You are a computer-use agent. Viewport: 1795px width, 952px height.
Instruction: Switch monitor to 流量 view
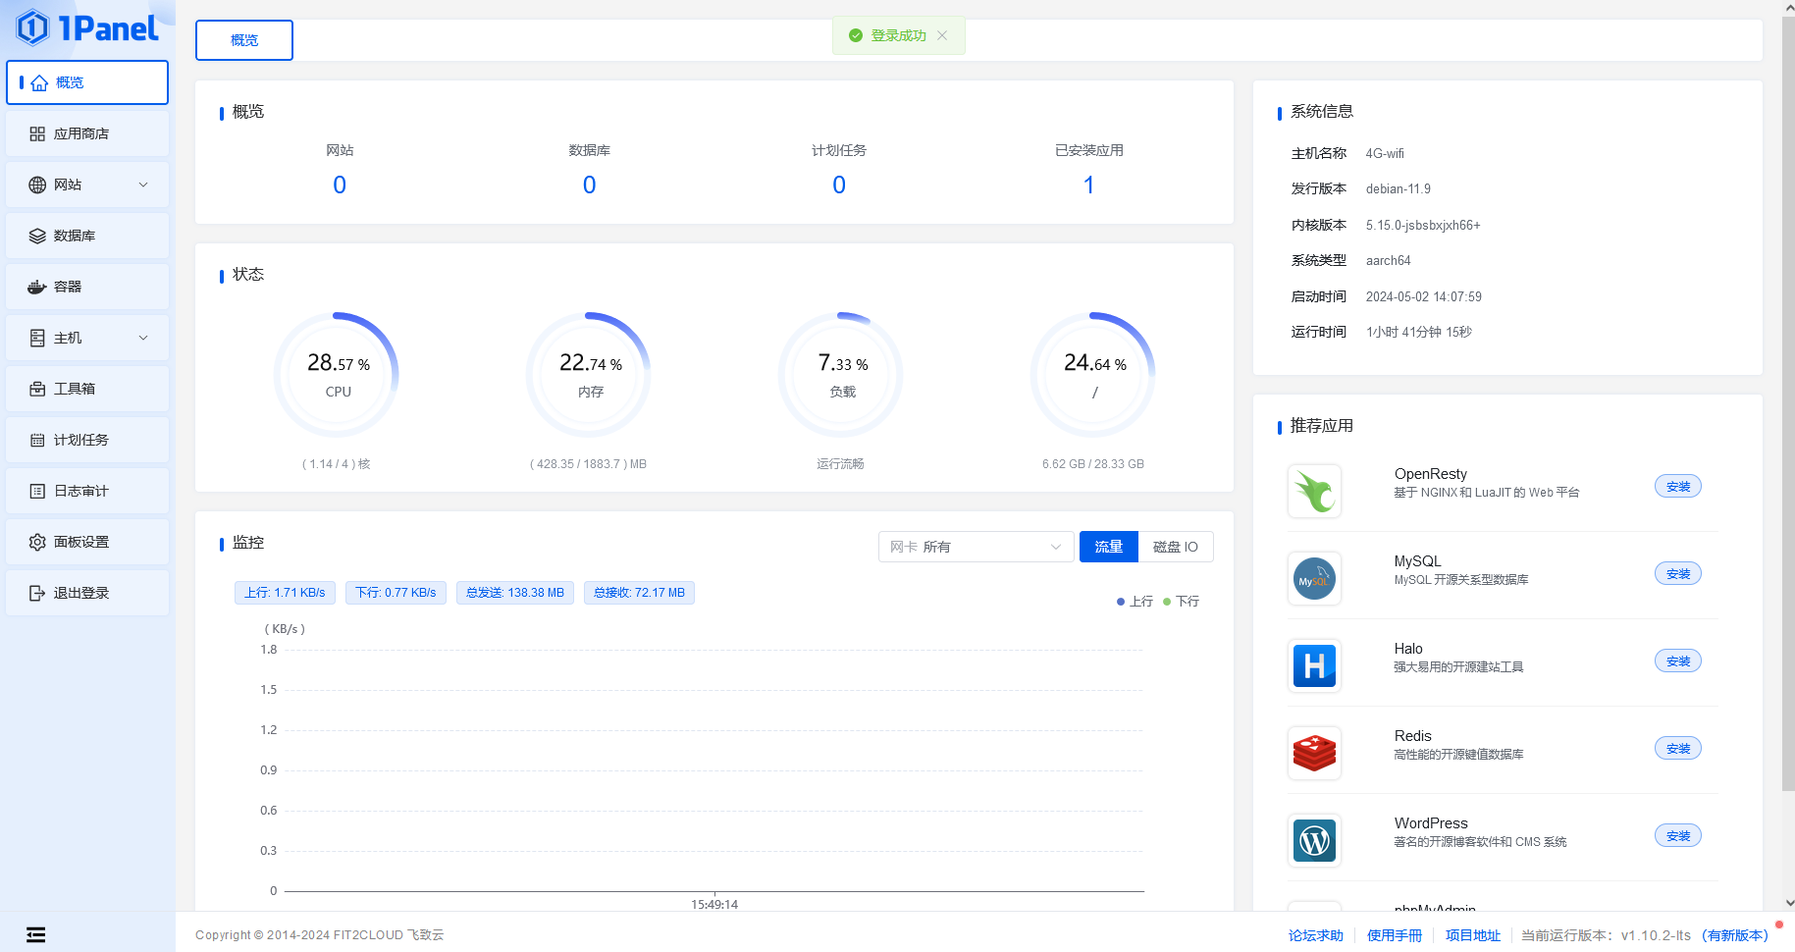click(1109, 547)
